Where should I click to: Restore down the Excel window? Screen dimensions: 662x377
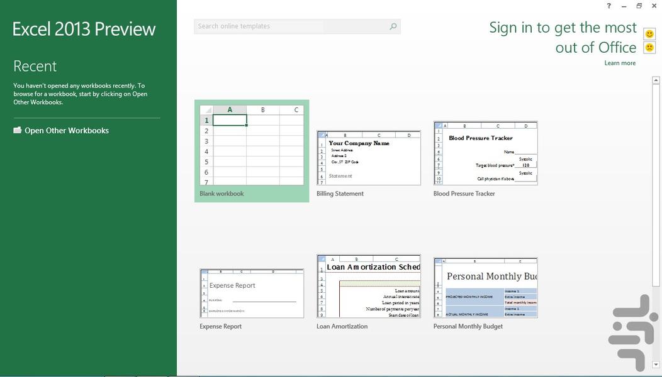(639, 6)
